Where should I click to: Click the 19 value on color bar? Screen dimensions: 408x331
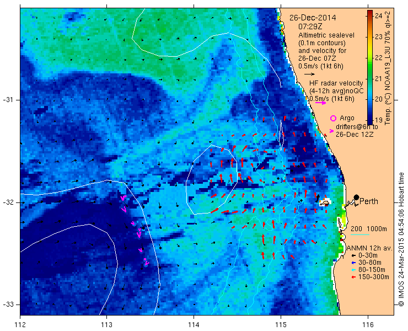coord(379,120)
